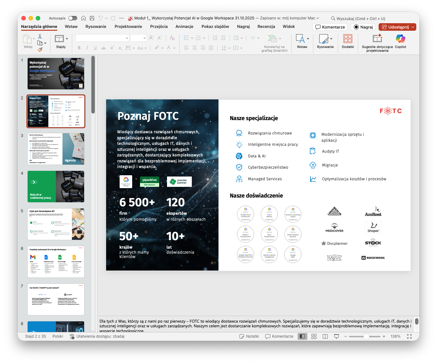Click the Undo arrow icon
Viewport: 437px width, 364px height.
point(100,18)
